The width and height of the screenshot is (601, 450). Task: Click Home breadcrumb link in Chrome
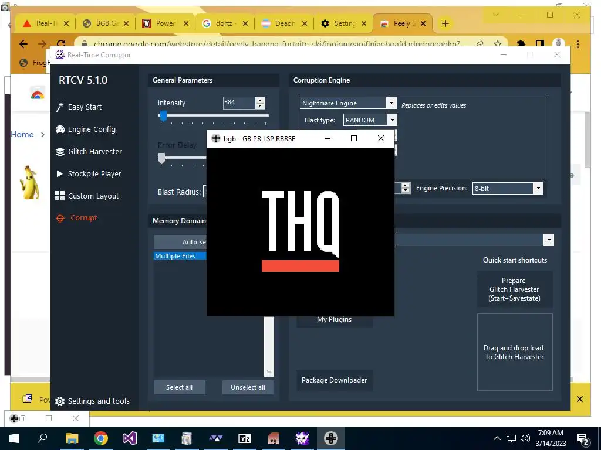click(22, 134)
